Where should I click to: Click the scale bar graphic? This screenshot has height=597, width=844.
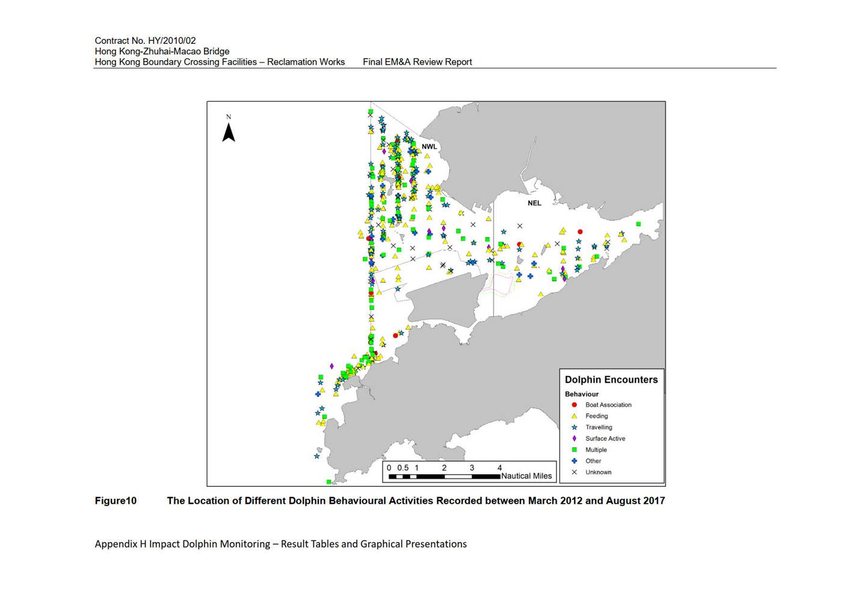(444, 477)
